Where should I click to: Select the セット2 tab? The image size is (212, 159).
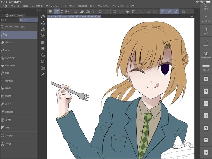point(29,20)
